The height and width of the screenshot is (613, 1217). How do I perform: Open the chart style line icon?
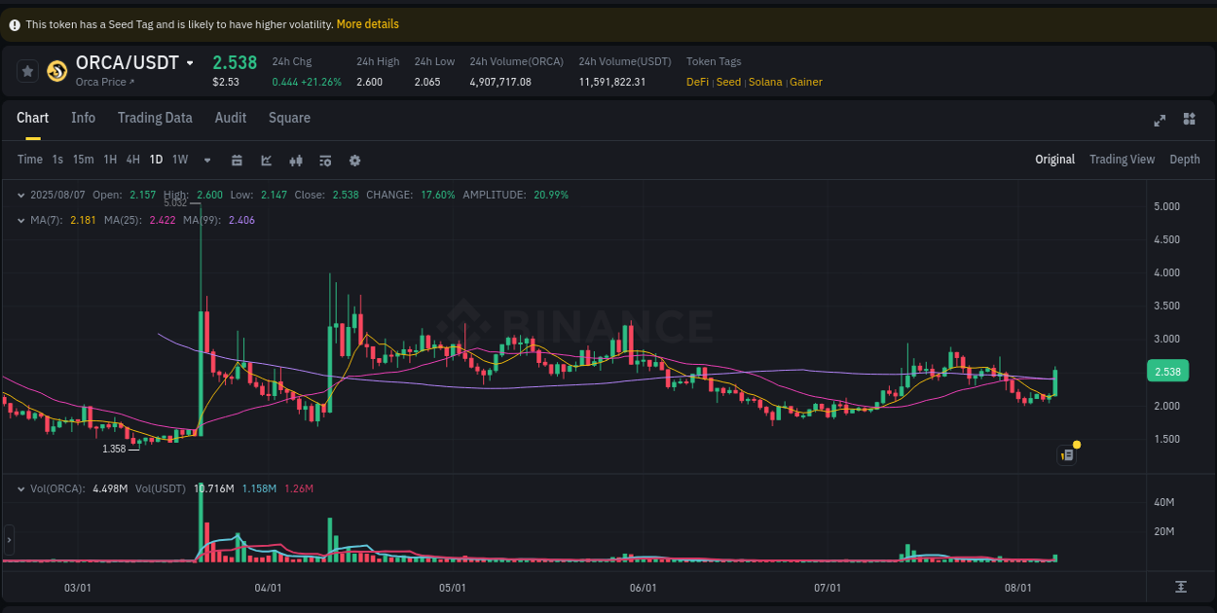tap(266, 160)
